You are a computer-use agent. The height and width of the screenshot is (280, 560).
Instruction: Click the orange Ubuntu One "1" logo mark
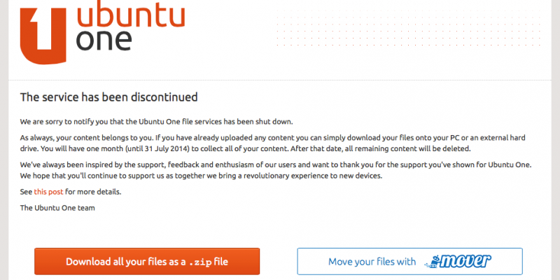[43, 36]
